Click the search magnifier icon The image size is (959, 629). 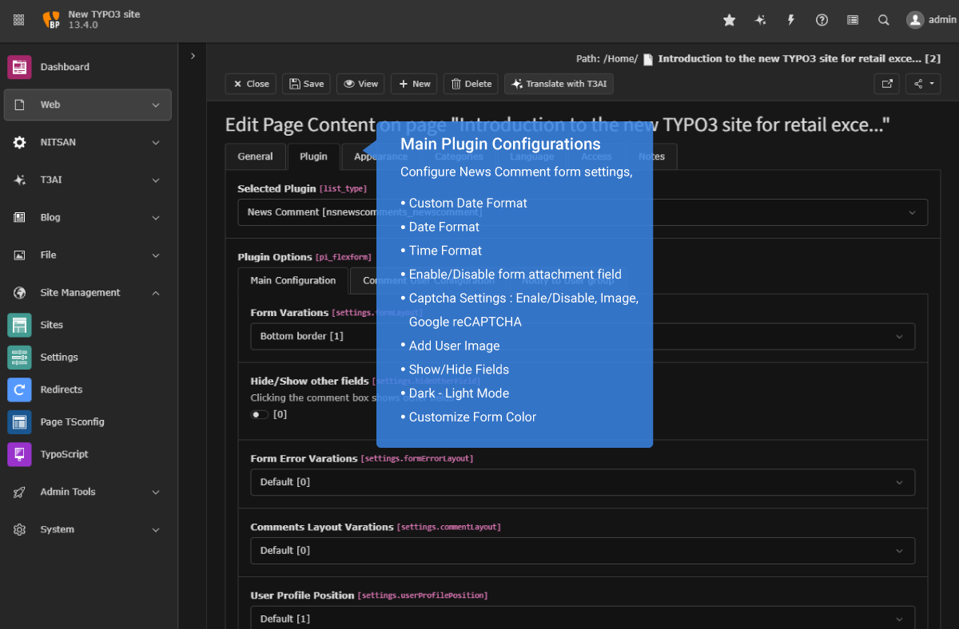(883, 21)
